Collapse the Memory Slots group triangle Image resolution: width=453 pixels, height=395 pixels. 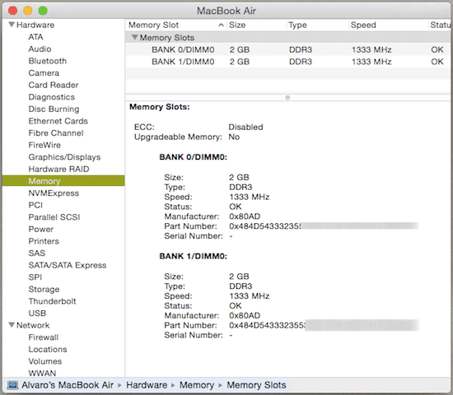(x=134, y=37)
